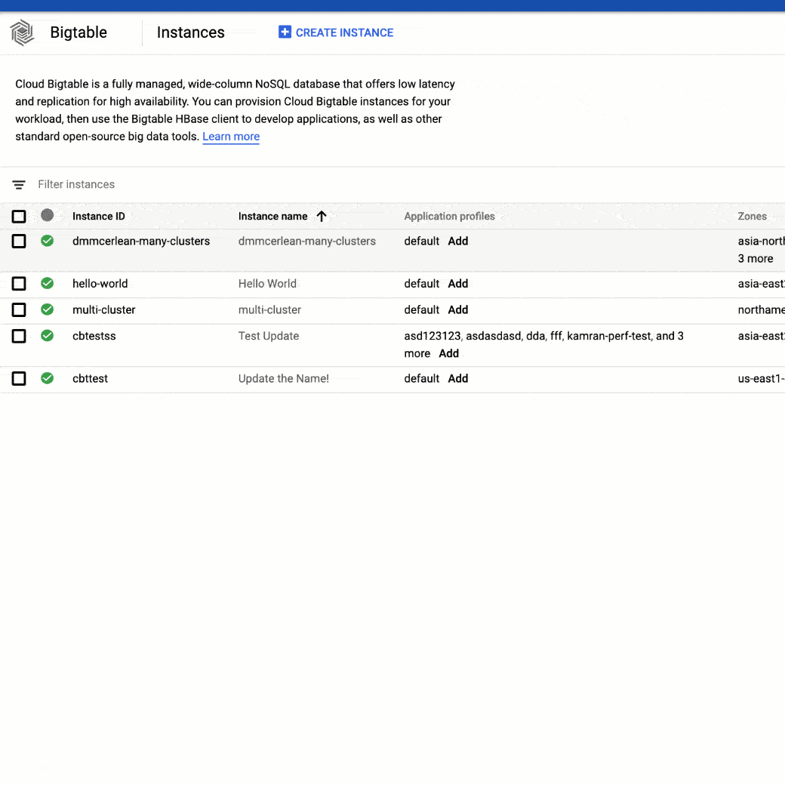Sort by the Zones column header

click(752, 217)
